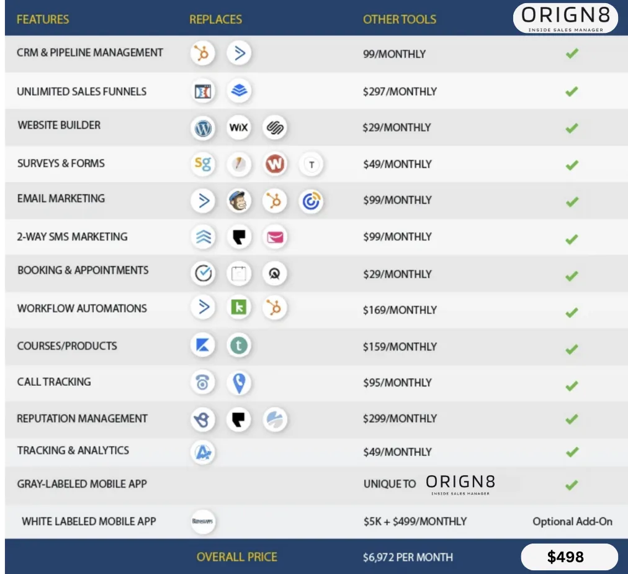Select the black speech icon in the Reputation Management row

pos(239,419)
